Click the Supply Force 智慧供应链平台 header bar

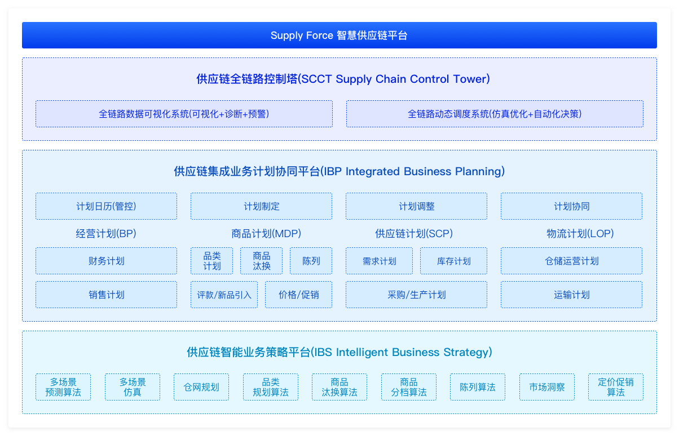click(x=339, y=35)
